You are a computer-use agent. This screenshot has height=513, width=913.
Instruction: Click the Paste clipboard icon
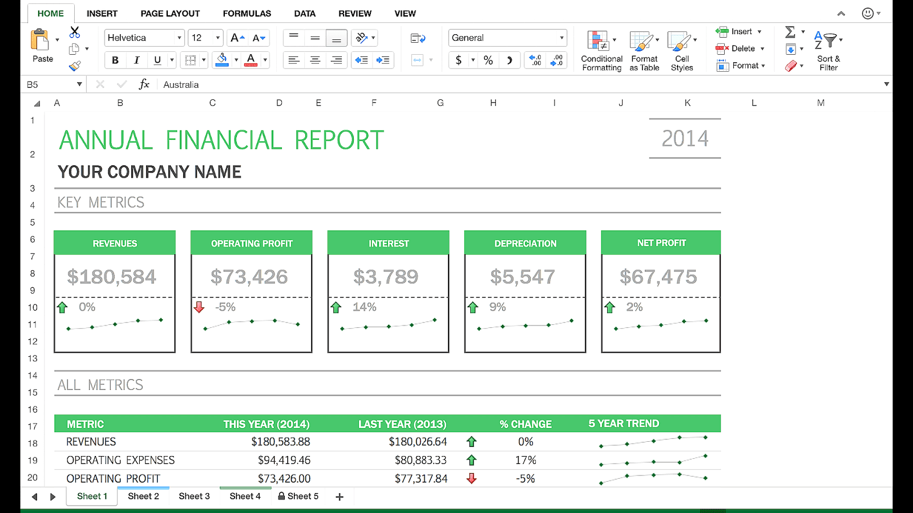point(40,40)
